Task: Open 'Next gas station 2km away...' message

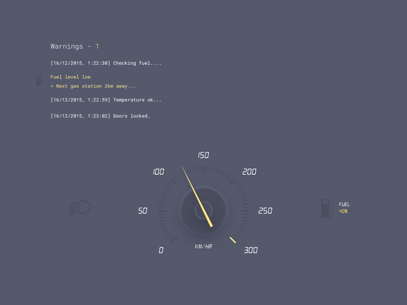Action: 93,86
